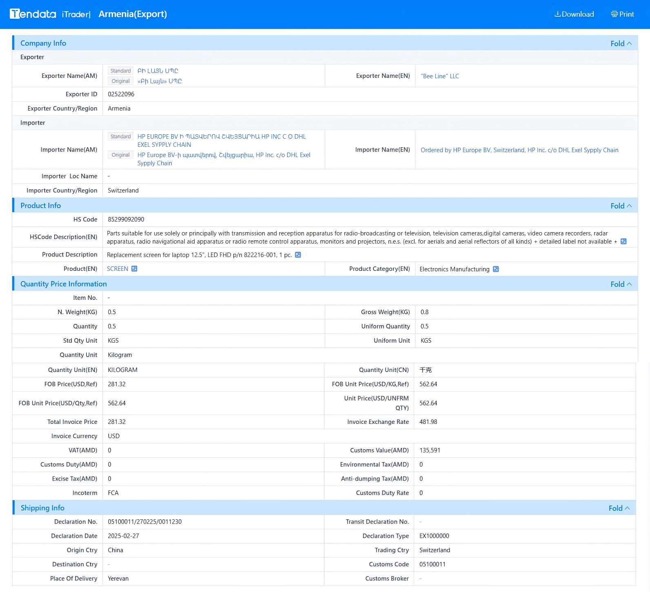Fold the Product Info section
The width and height of the screenshot is (650, 592).
click(621, 206)
